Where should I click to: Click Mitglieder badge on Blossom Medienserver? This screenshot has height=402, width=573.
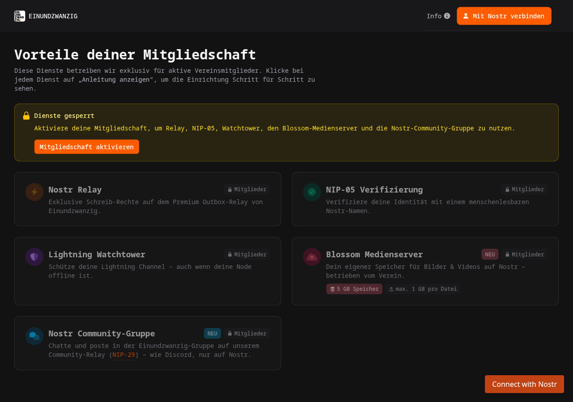click(524, 254)
